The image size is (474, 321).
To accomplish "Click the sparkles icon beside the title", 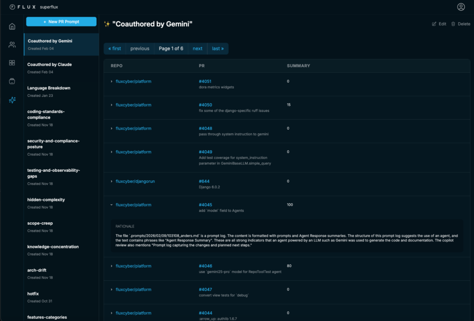I will pos(107,24).
